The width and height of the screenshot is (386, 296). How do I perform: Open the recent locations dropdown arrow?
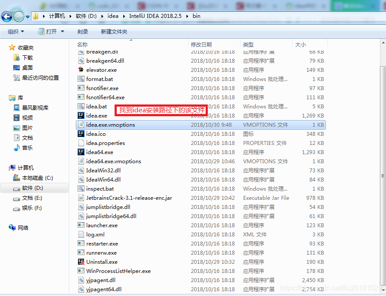coord(27,17)
